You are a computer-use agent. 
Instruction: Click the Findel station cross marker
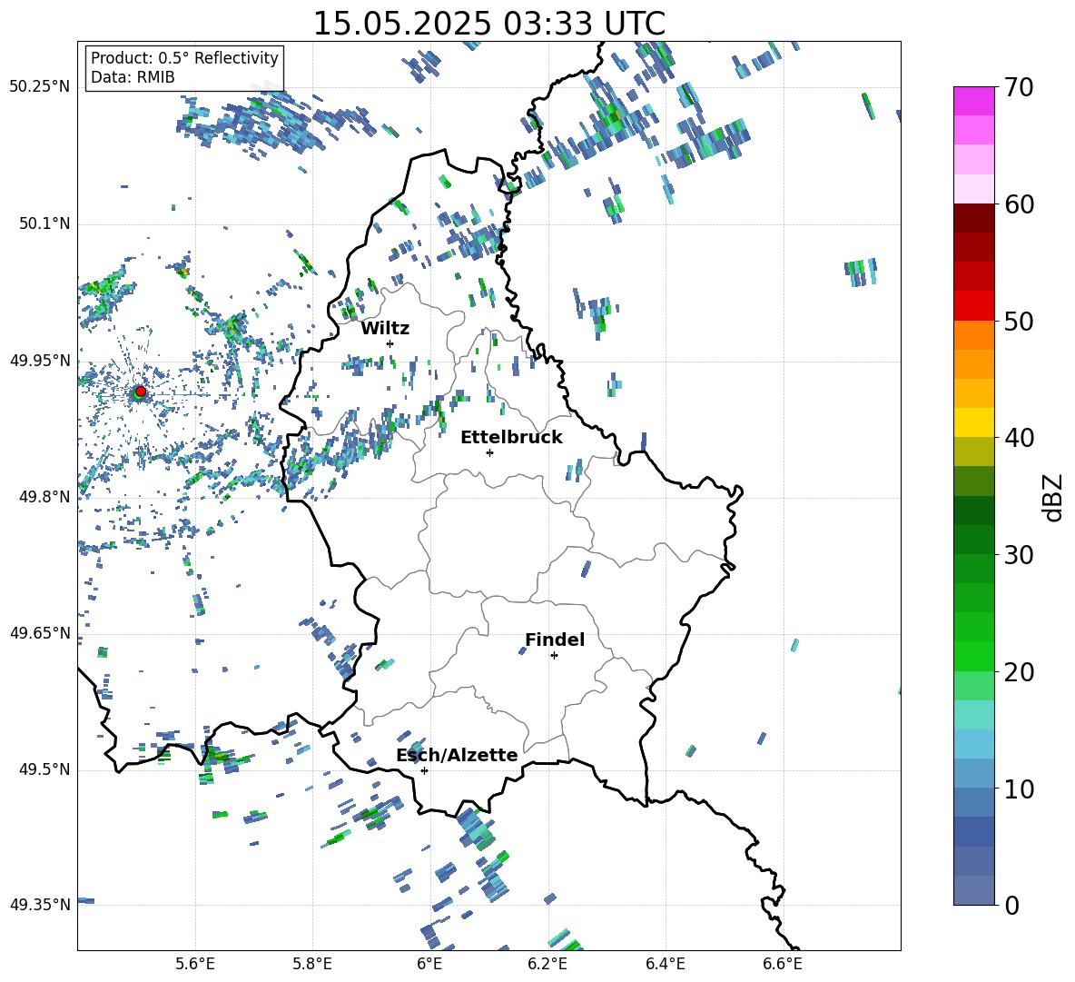pos(554,656)
